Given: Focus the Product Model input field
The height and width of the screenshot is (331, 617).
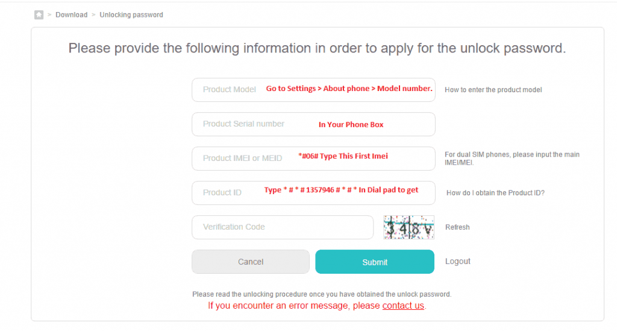Looking at the screenshot, I should [313, 90].
